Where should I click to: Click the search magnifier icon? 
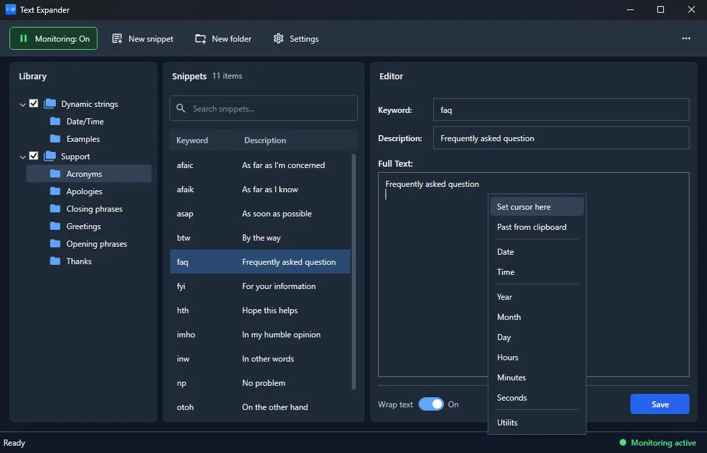click(x=181, y=108)
